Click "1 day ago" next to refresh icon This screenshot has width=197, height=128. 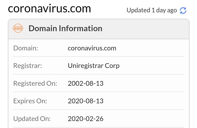tap(164, 10)
